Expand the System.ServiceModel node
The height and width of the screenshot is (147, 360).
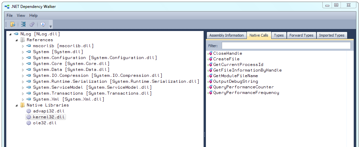(x=23, y=88)
